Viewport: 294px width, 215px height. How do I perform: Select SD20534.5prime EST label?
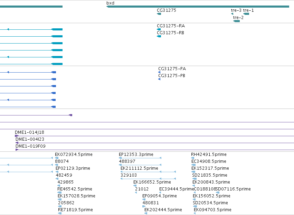(210, 203)
